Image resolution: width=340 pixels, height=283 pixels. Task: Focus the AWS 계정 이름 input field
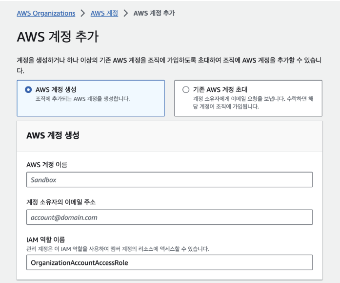point(169,179)
